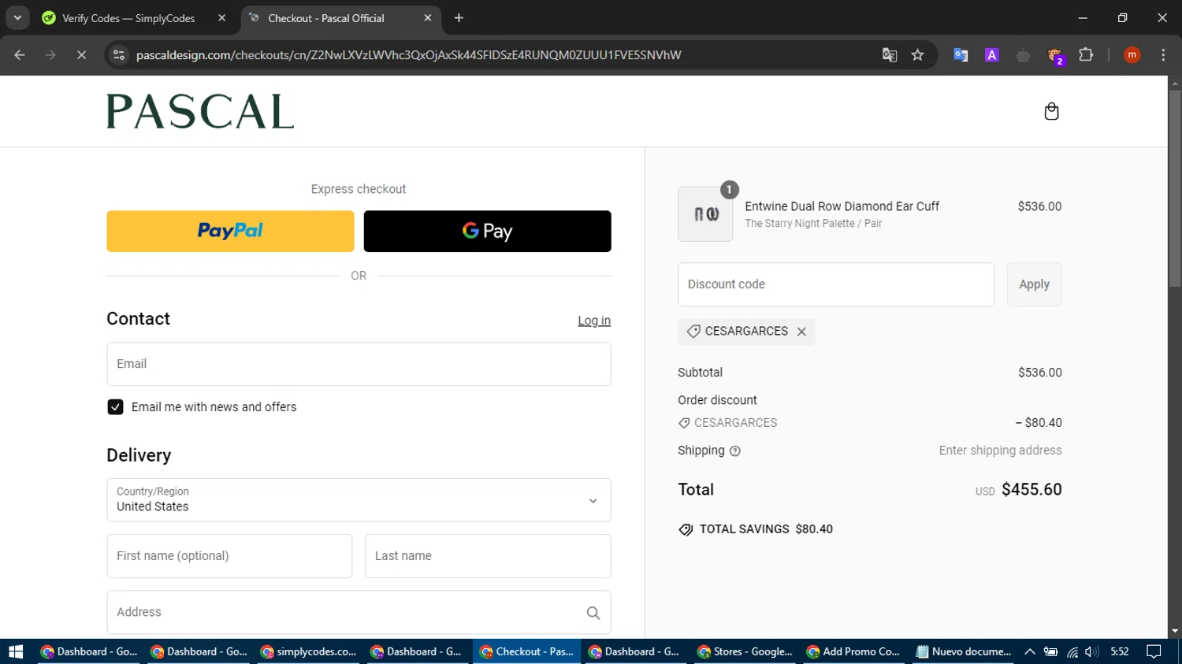Open the shopping bag cart icon
Viewport: 1182px width, 664px height.
click(1051, 111)
